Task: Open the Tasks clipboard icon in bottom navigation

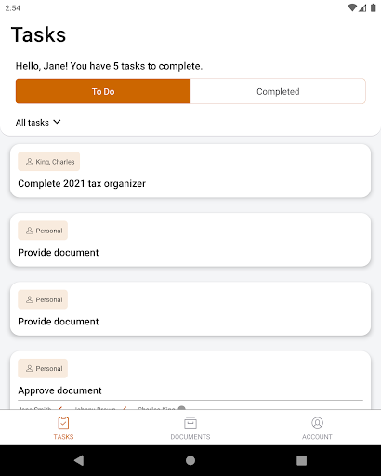Action: (63, 423)
